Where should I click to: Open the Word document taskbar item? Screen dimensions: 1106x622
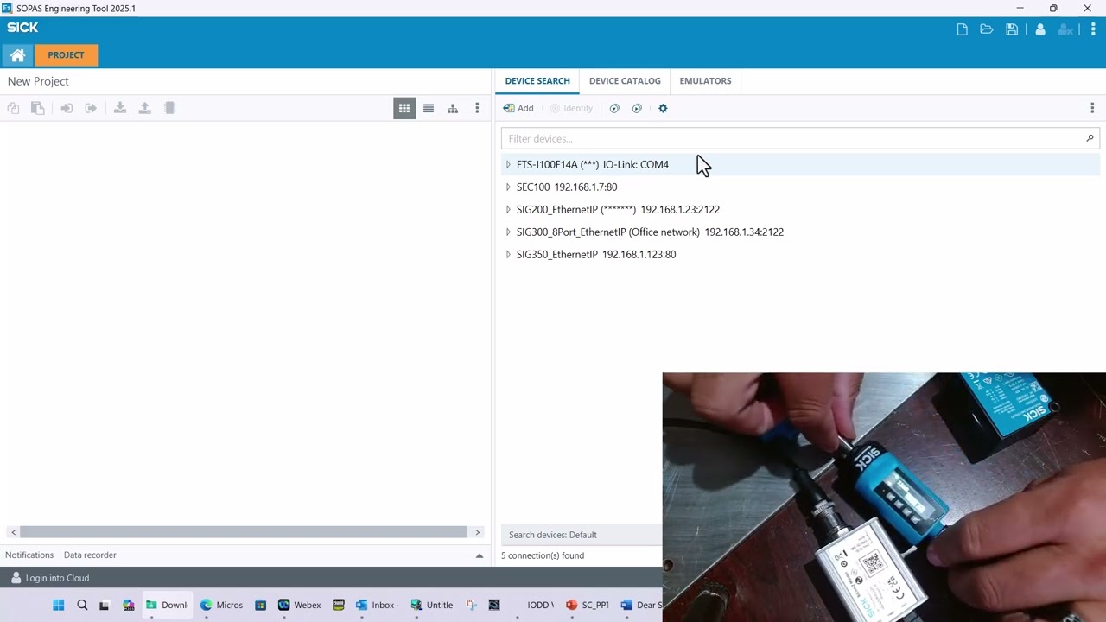click(639, 605)
